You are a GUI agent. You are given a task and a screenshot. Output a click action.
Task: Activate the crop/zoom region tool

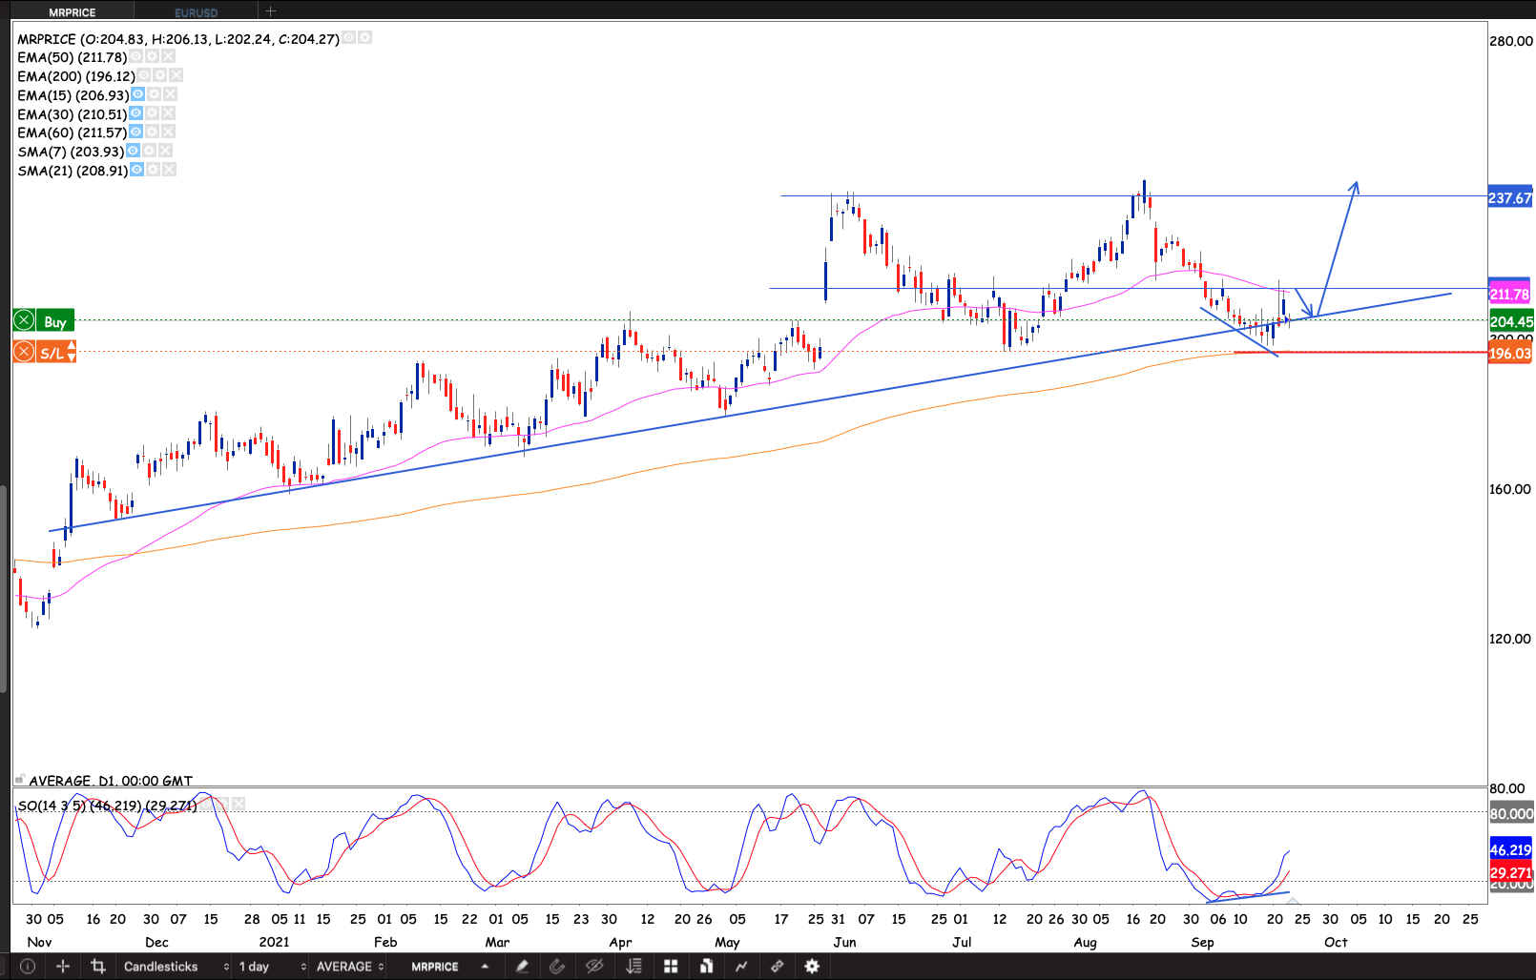coord(97,967)
